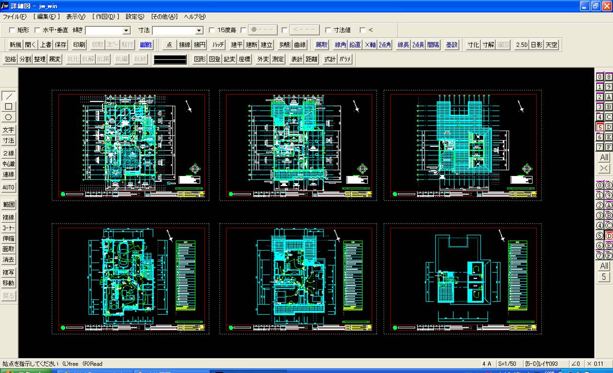Open the 寸法 length dropdown
613x373 pixels.
pyautogui.click(x=199, y=30)
